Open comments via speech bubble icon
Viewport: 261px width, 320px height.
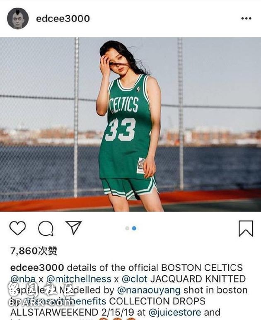tap(46, 228)
